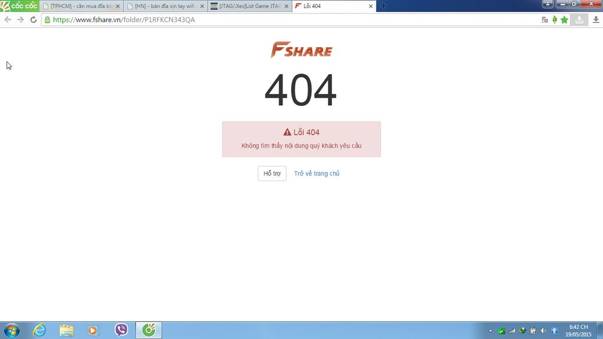Click the fshare.vn URL address bar
Image resolution: width=603 pixels, height=339 pixels.
pyautogui.click(x=292, y=19)
